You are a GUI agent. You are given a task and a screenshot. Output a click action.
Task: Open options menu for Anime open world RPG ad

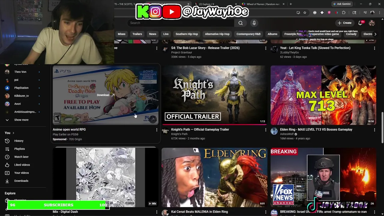click(x=157, y=130)
